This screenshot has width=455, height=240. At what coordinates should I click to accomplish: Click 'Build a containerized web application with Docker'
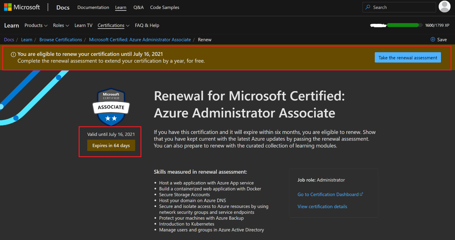coord(210,189)
